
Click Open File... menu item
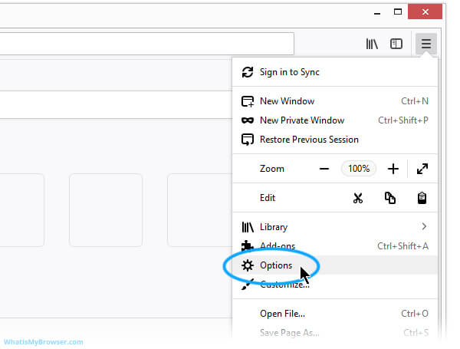point(282,313)
